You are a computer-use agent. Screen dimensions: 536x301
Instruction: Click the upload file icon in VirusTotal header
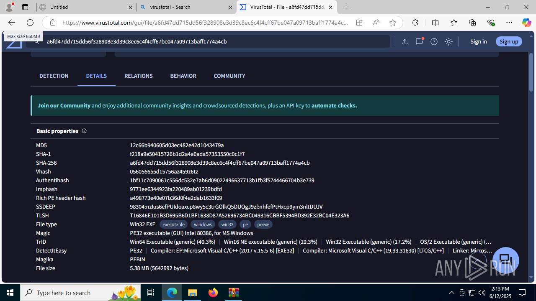405,41
